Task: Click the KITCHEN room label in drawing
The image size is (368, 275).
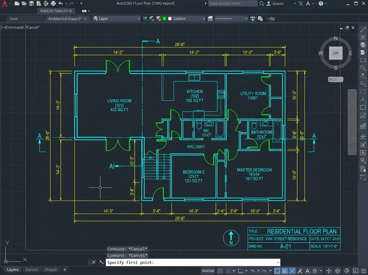Action: (x=195, y=91)
